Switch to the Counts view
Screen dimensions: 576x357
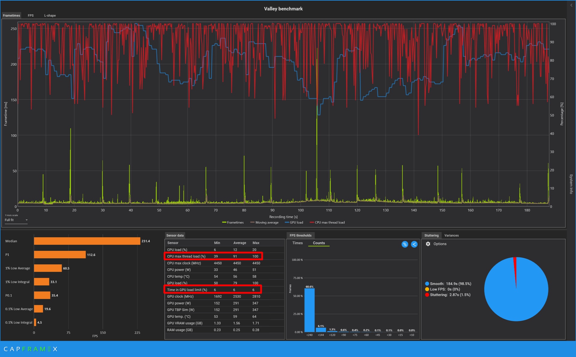click(319, 243)
